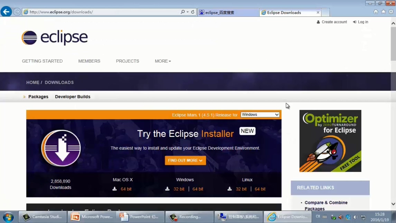
Task: Click the network connection tray icon
Action: pos(363,217)
